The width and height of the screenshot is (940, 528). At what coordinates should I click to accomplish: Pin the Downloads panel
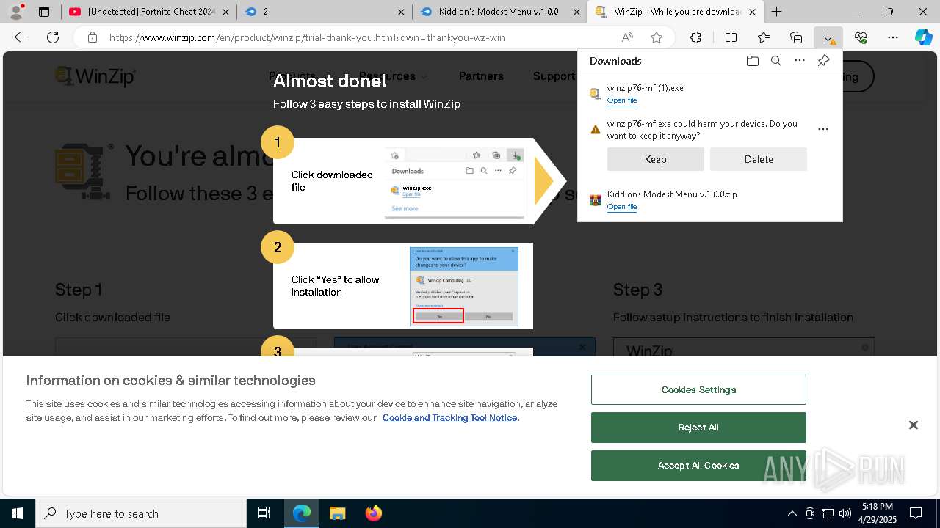pyautogui.click(x=823, y=61)
